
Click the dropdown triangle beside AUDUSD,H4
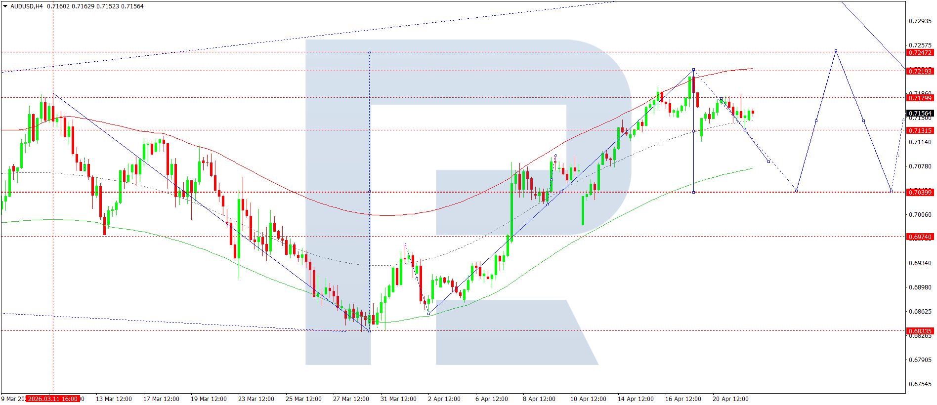(5, 6)
